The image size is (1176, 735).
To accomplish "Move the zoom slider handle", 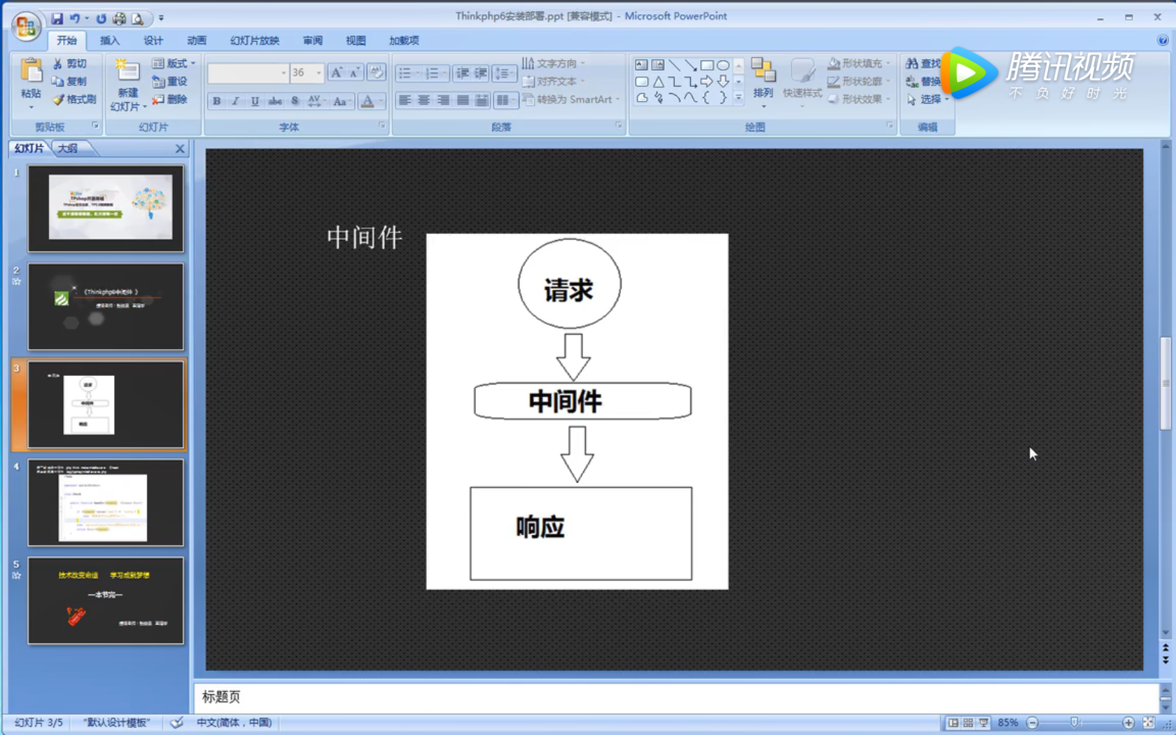I will (x=1074, y=722).
